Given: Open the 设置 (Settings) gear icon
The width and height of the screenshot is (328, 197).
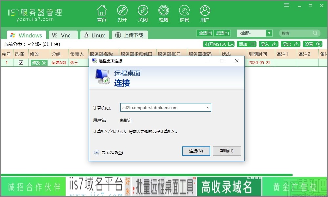Looking at the screenshot, I should 312,44.
